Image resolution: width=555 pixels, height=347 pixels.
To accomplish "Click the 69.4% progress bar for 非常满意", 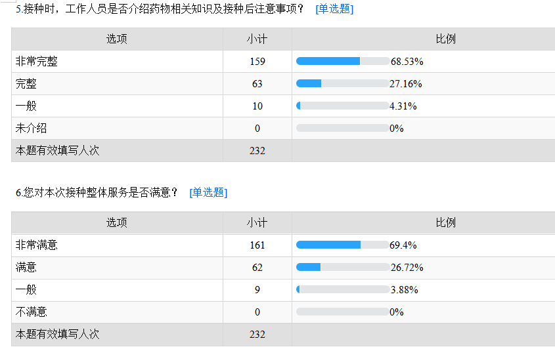I will point(342,245).
